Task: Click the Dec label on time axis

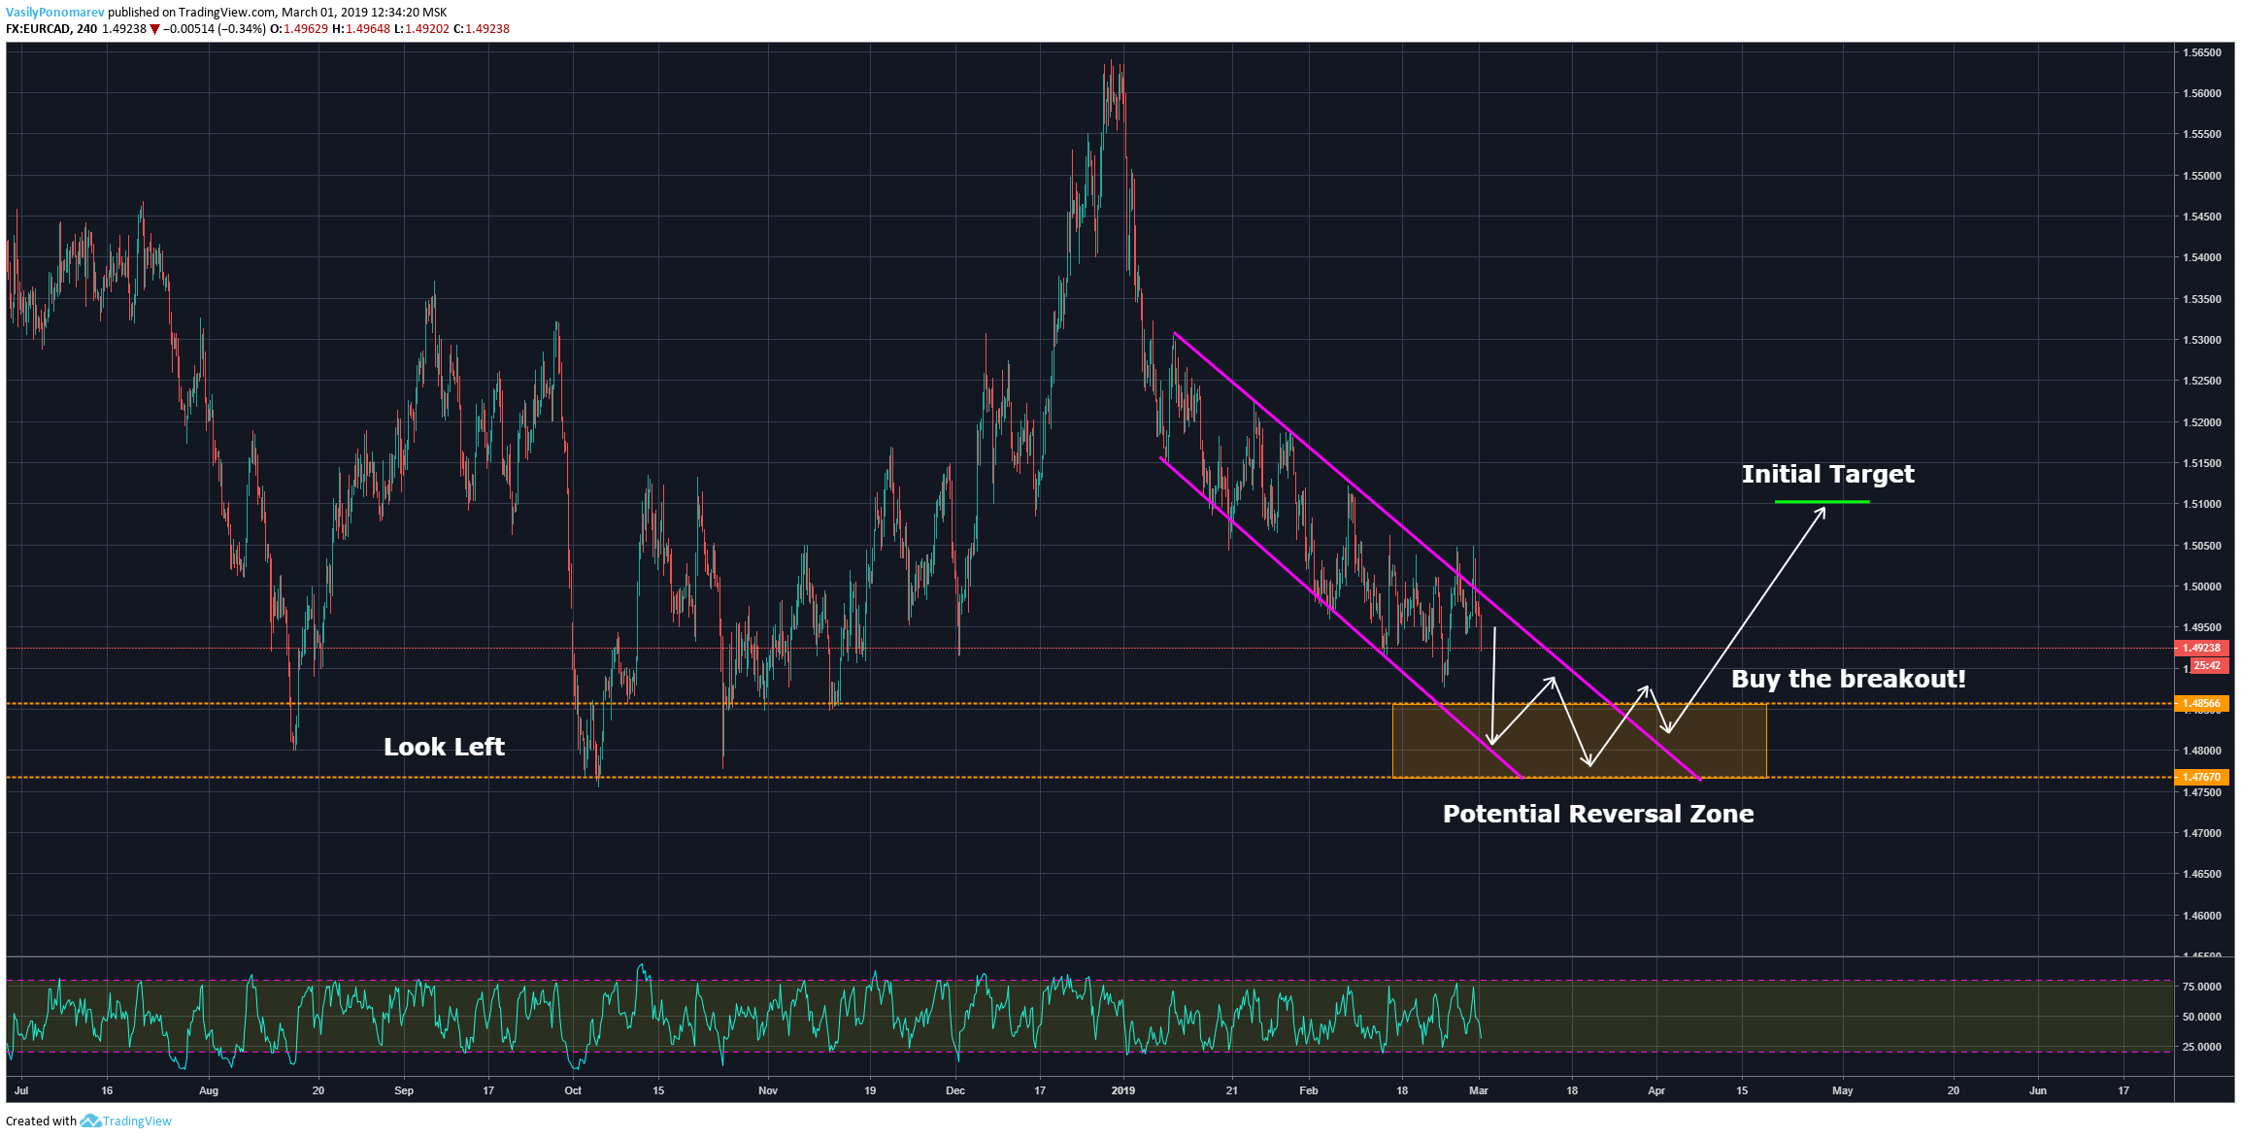Action: point(955,1090)
